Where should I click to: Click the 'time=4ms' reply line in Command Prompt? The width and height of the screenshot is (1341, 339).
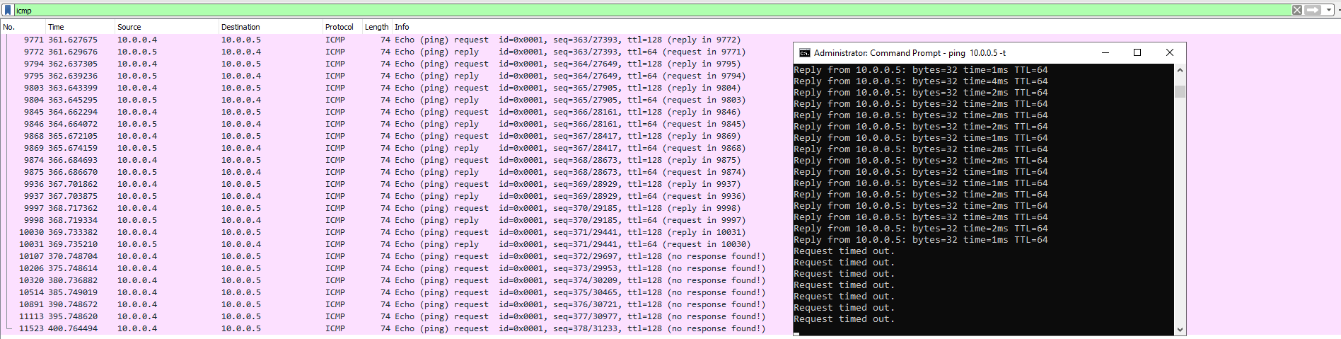pyautogui.click(x=921, y=81)
